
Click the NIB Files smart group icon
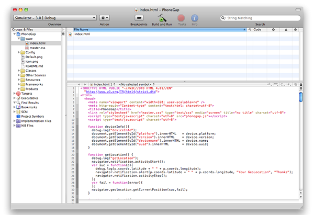(x=18, y=126)
